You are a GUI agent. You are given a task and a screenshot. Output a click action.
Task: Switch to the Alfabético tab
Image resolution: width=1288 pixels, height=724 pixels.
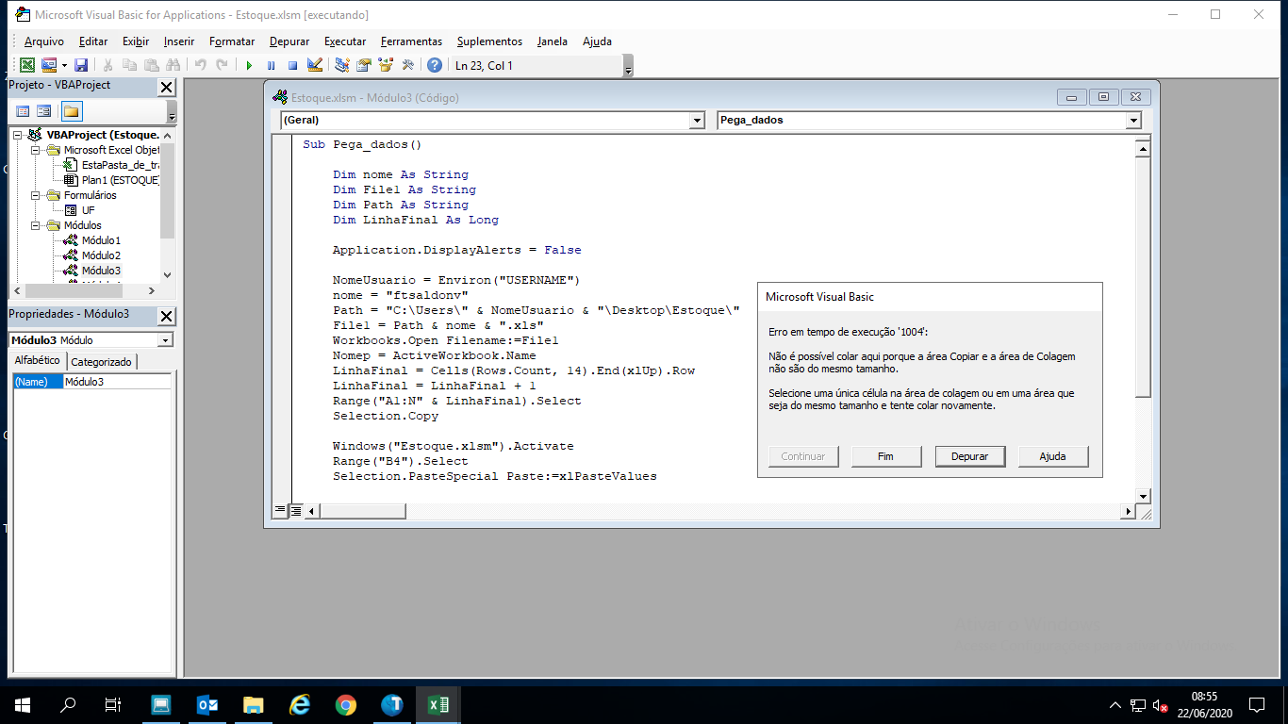coord(37,361)
